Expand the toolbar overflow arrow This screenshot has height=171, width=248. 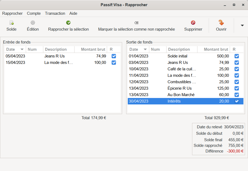(242, 26)
